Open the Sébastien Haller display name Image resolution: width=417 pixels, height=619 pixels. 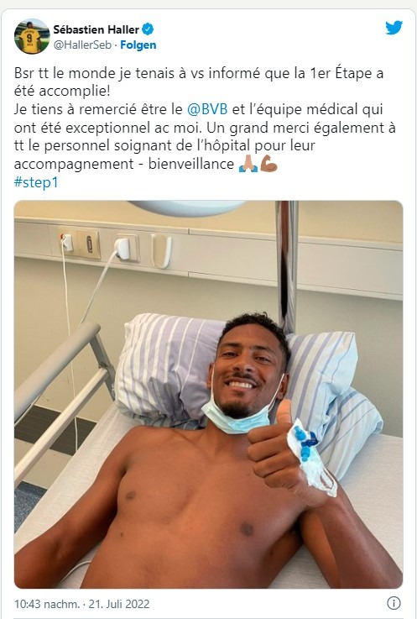click(x=96, y=29)
